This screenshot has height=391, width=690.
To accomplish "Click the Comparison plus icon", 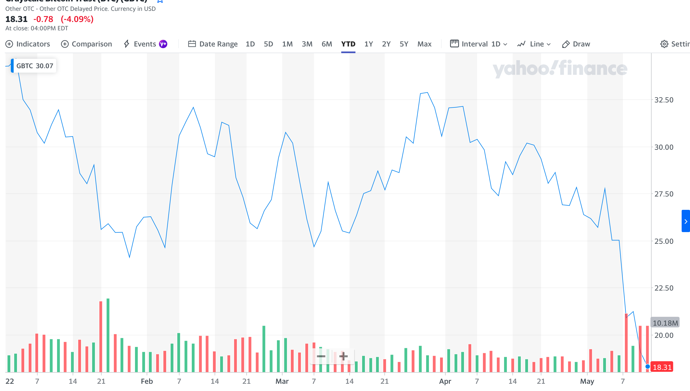I will tap(65, 44).
